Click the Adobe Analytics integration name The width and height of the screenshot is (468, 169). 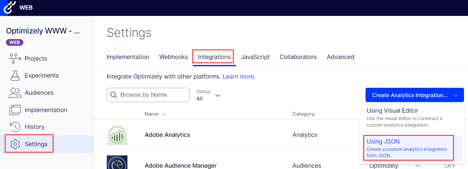(167, 135)
